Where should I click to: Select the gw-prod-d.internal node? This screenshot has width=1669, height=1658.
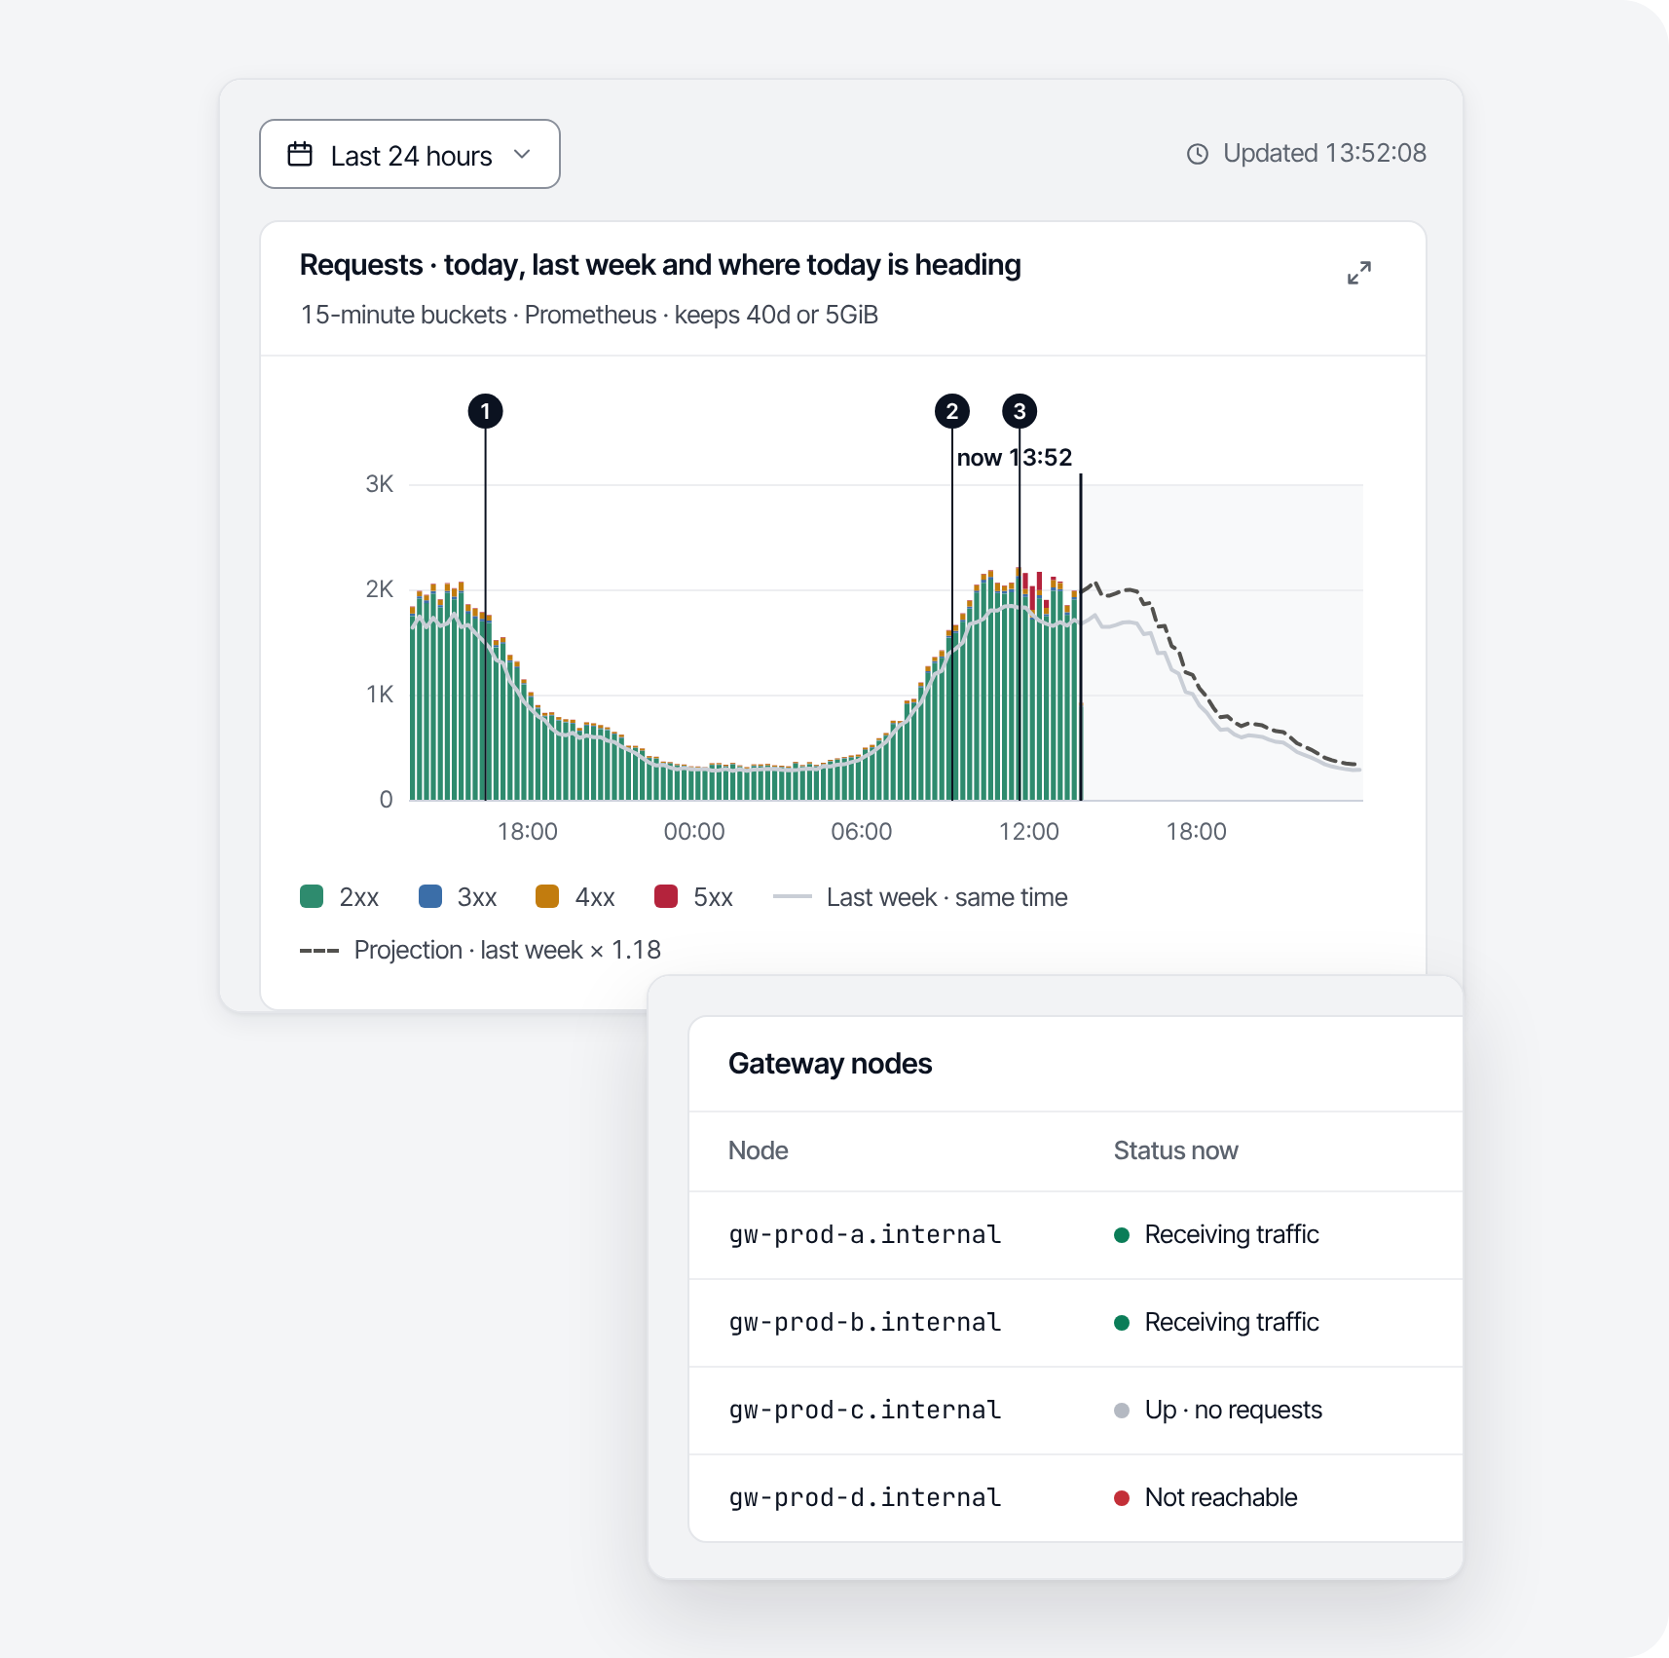pyautogui.click(x=865, y=1497)
